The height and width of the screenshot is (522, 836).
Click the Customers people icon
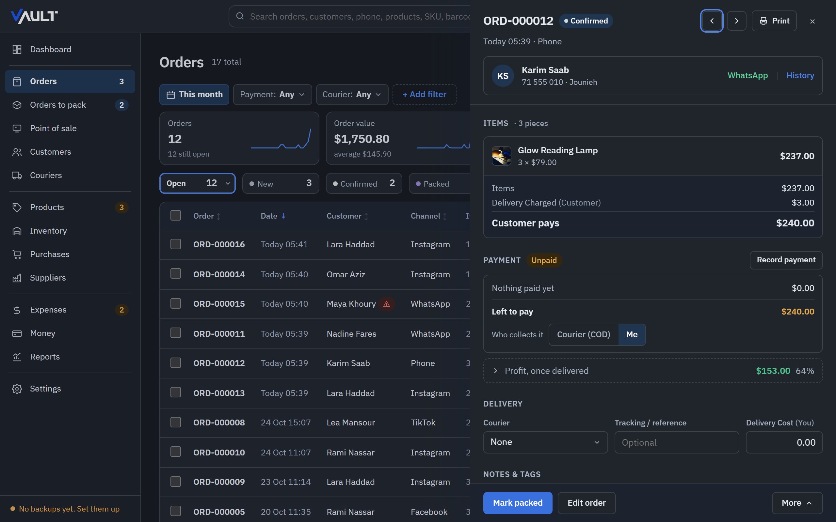pyautogui.click(x=17, y=152)
